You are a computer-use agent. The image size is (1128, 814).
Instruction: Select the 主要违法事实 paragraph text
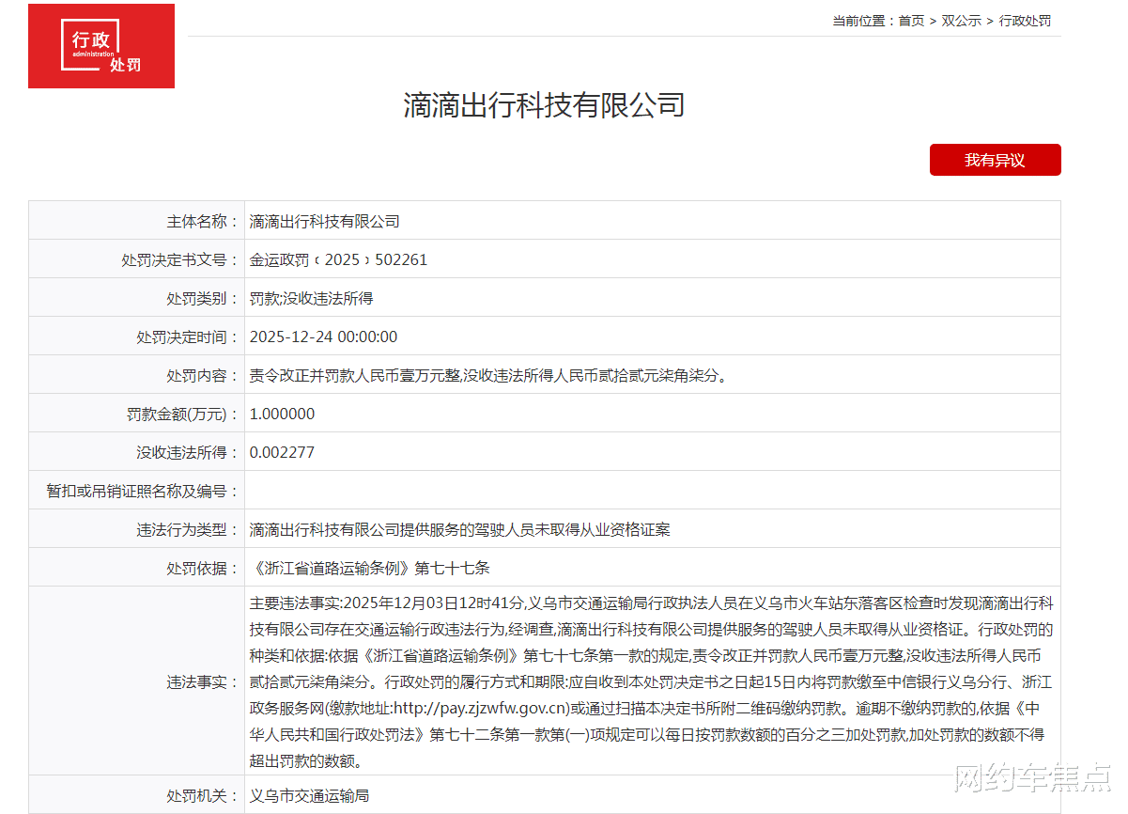pos(652,681)
